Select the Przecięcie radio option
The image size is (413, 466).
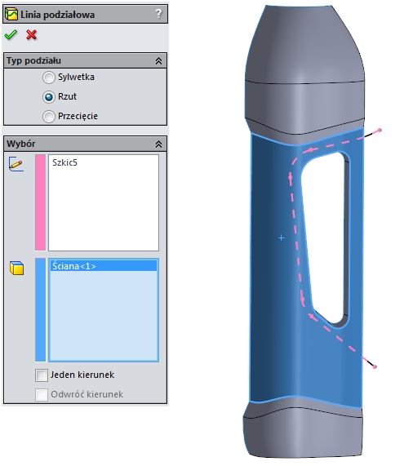click(x=49, y=117)
